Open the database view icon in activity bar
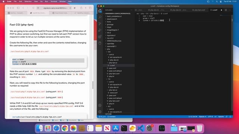239x134 pixels. pyautogui.click(x=100, y=43)
